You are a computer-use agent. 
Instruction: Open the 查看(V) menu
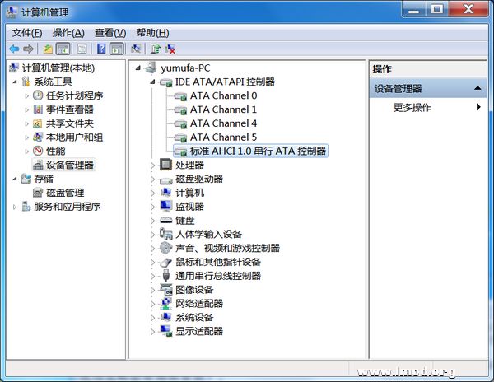click(x=110, y=33)
